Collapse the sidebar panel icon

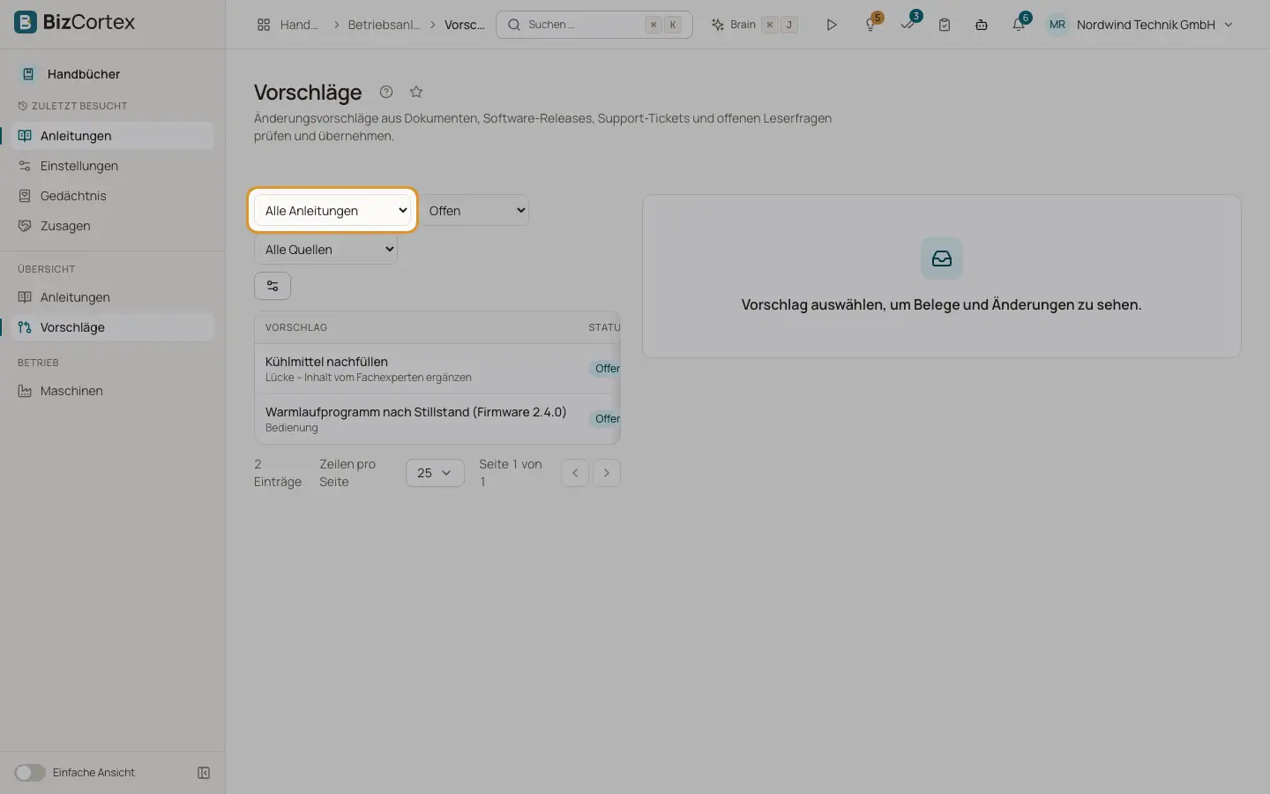tap(204, 773)
